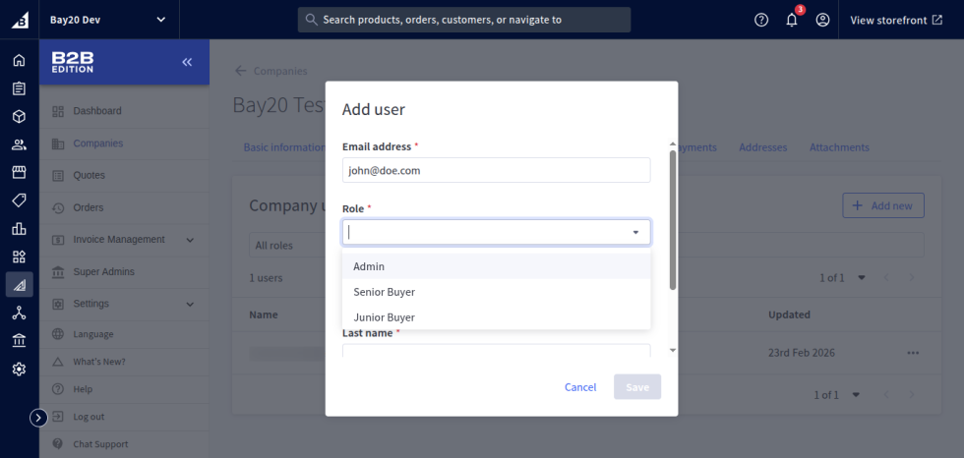Click the Add user dialog scrollbar

[673, 220]
